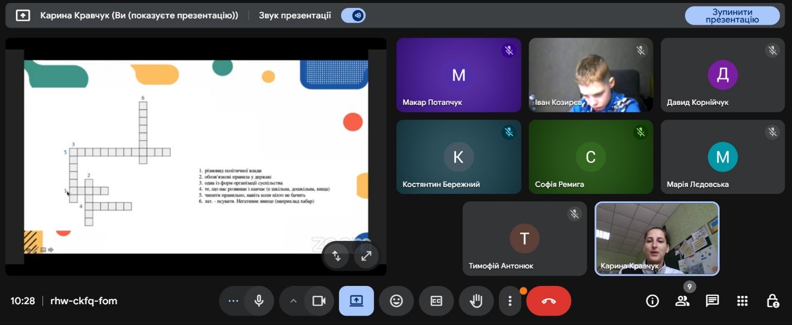Open meeting details info icon
Screen dimensions: 792x325
tap(652, 301)
